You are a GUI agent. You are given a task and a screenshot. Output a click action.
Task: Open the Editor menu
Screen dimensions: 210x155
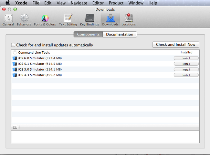[x=98, y=3]
